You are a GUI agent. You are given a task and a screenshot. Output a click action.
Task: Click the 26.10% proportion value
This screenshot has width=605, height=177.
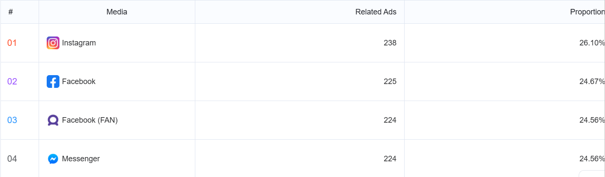tap(592, 43)
